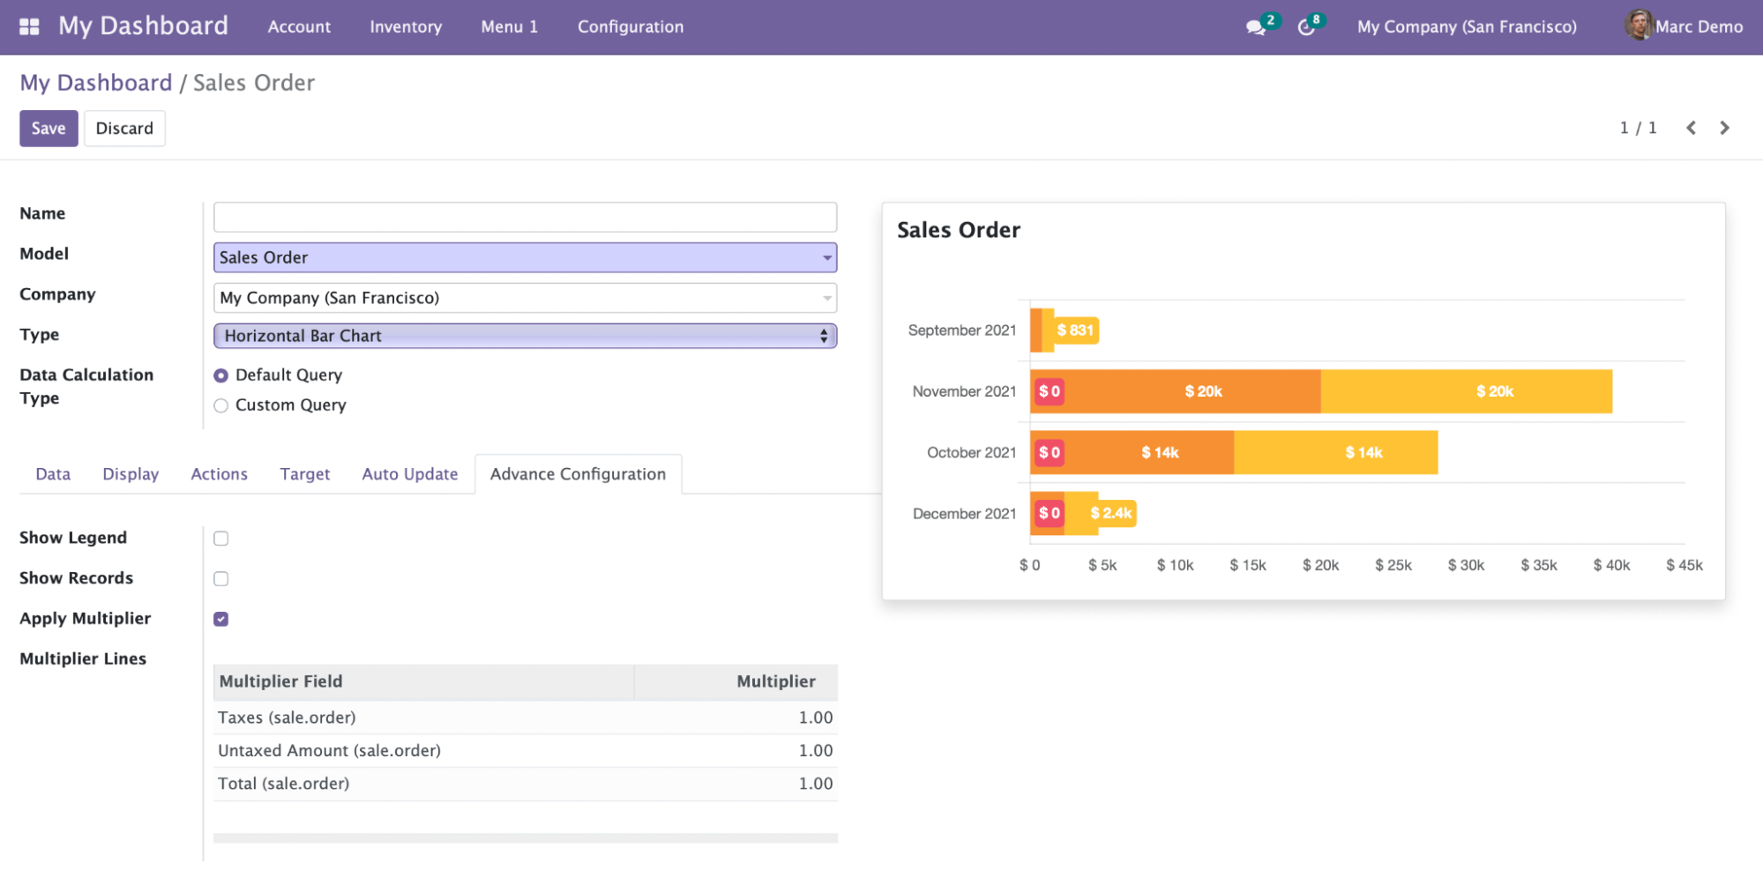
Task: Navigate to My Dashboard breadcrumb
Action: click(x=96, y=83)
